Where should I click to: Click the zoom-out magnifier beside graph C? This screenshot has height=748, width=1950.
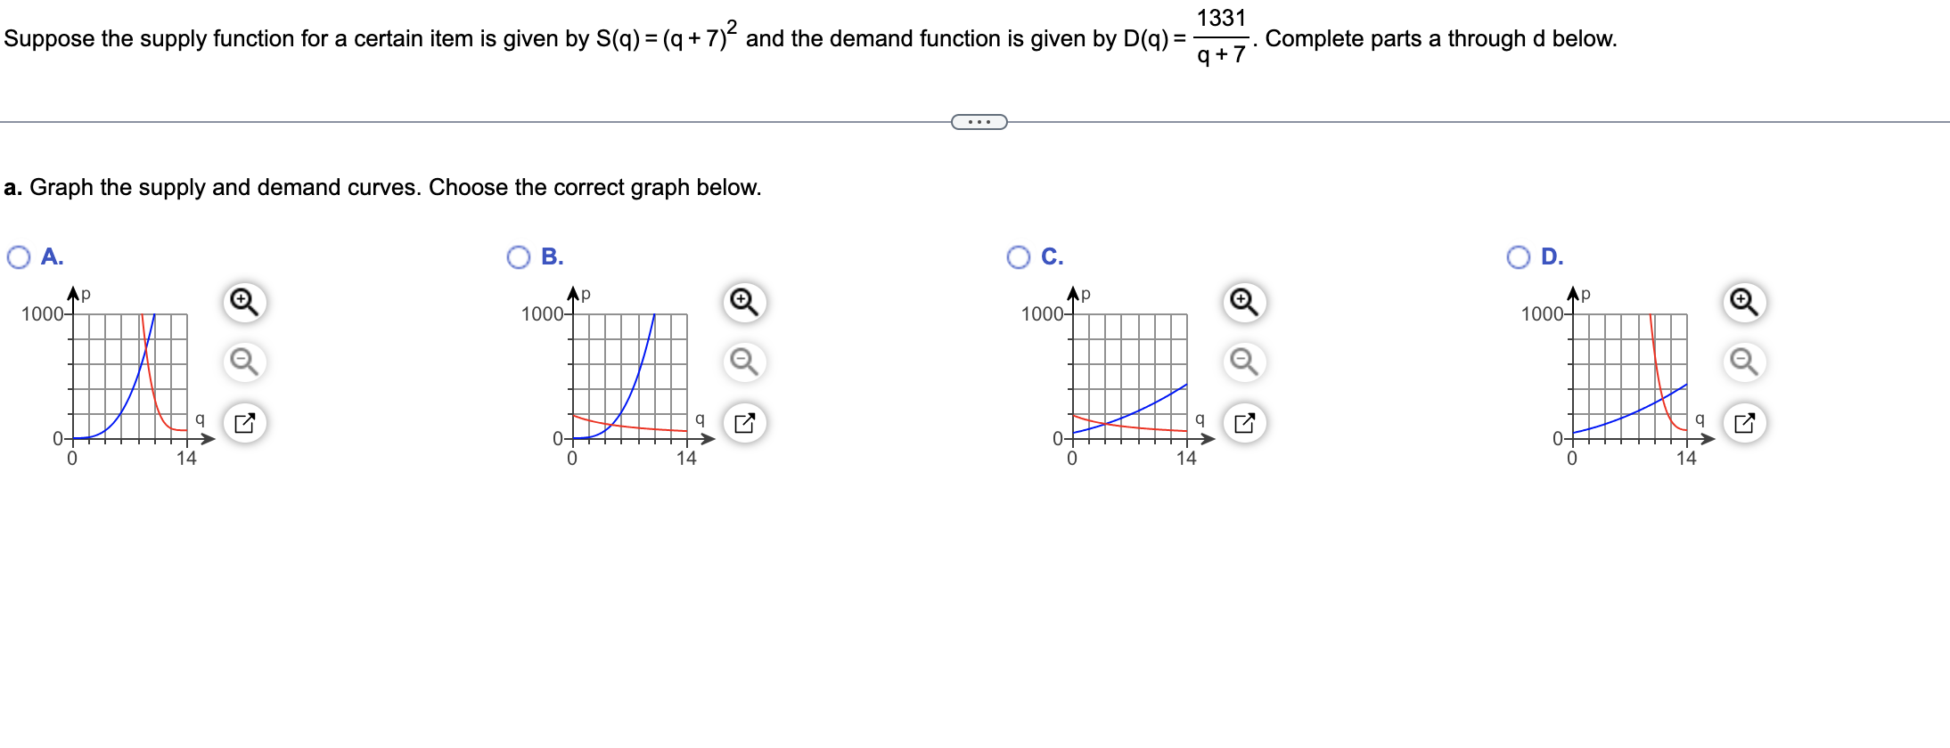pyautogui.click(x=1243, y=360)
